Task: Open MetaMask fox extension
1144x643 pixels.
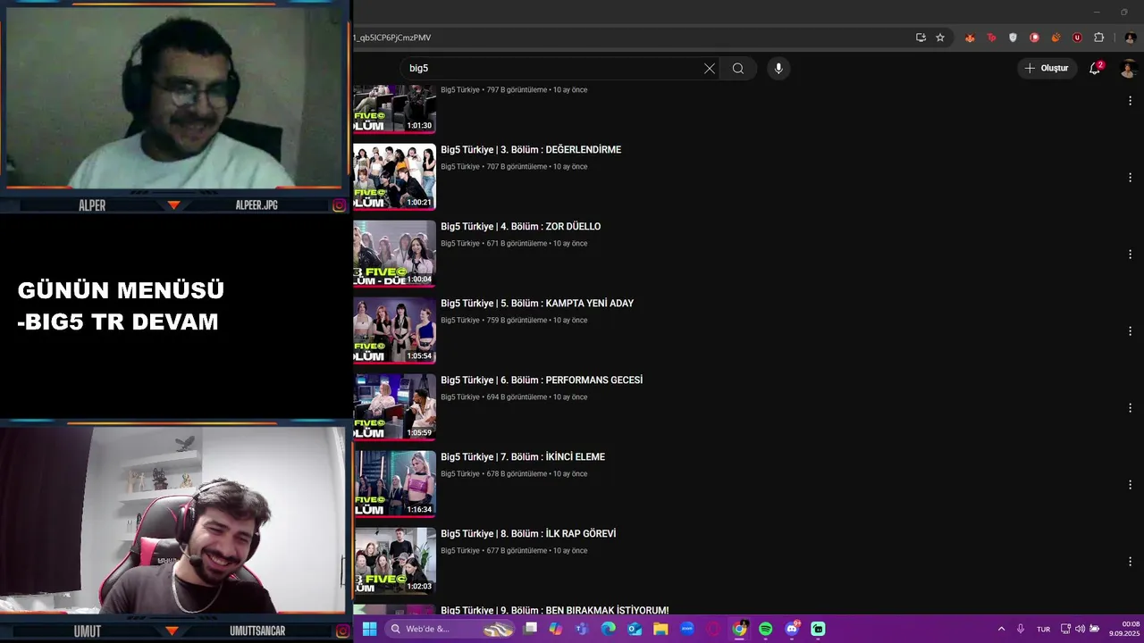Action: click(970, 38)
